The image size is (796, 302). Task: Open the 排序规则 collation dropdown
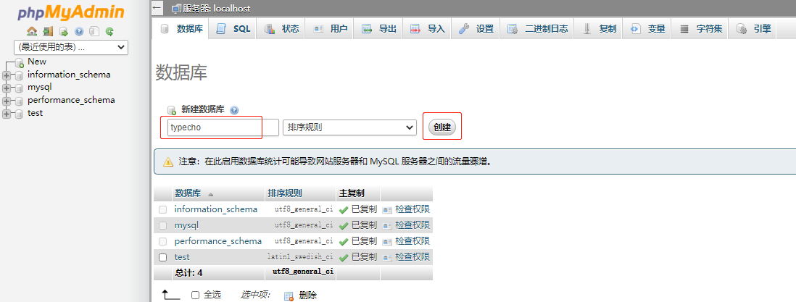click(349, 127)
